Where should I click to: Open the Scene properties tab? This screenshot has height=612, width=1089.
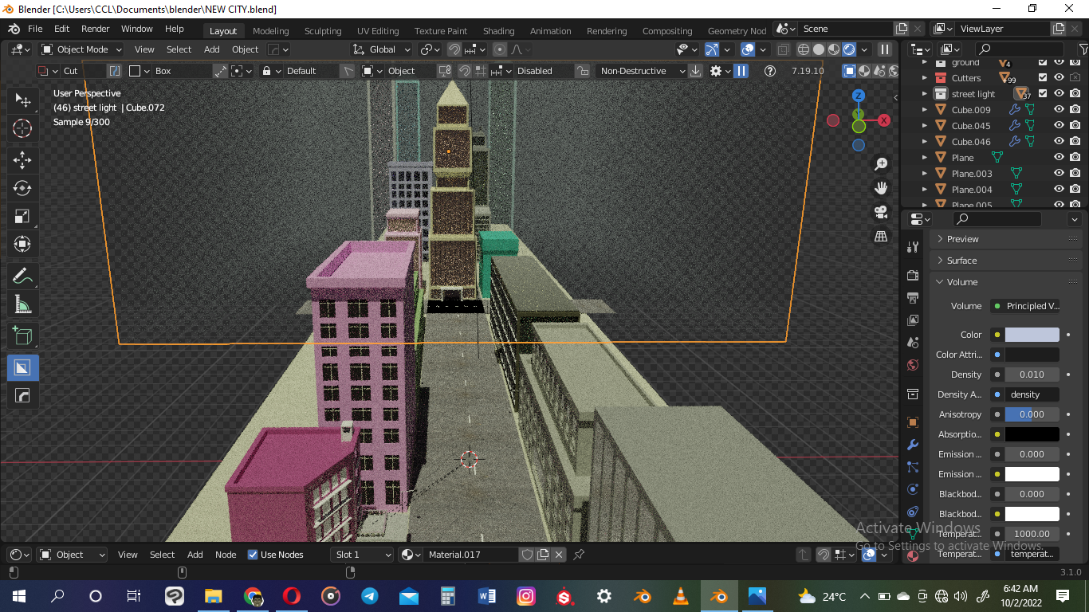pyautogui.click(x=913, y=343)
